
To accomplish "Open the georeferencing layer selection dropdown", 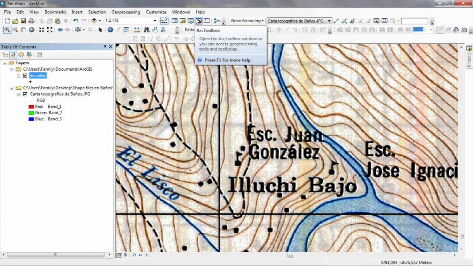I will [329, 21].
